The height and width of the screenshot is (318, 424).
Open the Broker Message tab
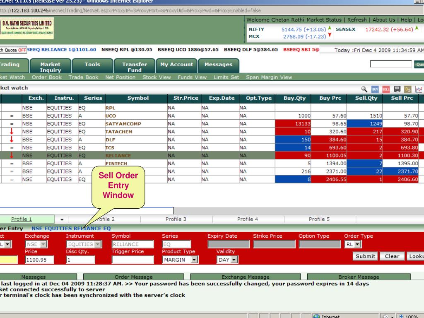point(359,277)
